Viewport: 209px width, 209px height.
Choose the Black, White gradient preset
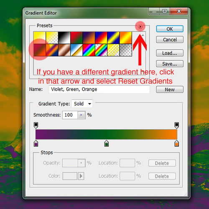64,38
